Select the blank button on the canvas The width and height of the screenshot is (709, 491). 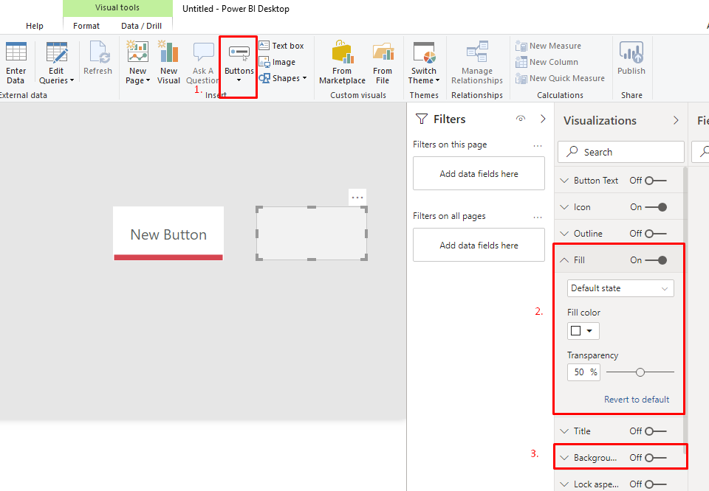click(x=312, y=233)
